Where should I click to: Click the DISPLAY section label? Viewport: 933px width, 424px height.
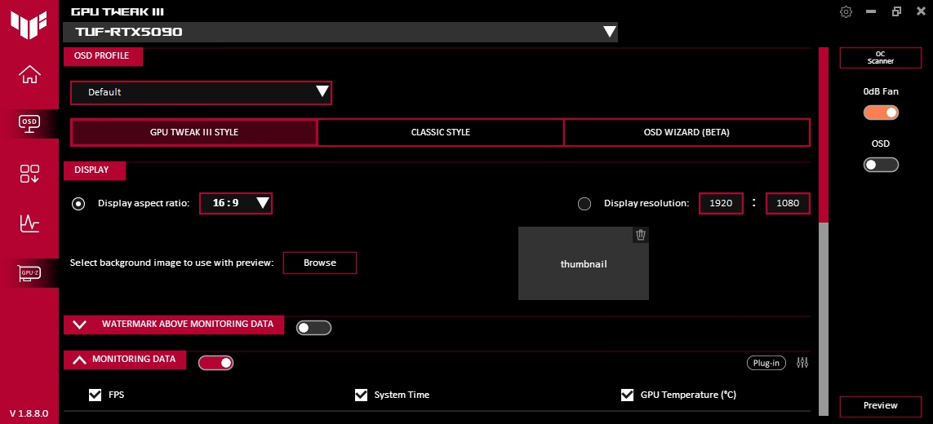(95, 170)
